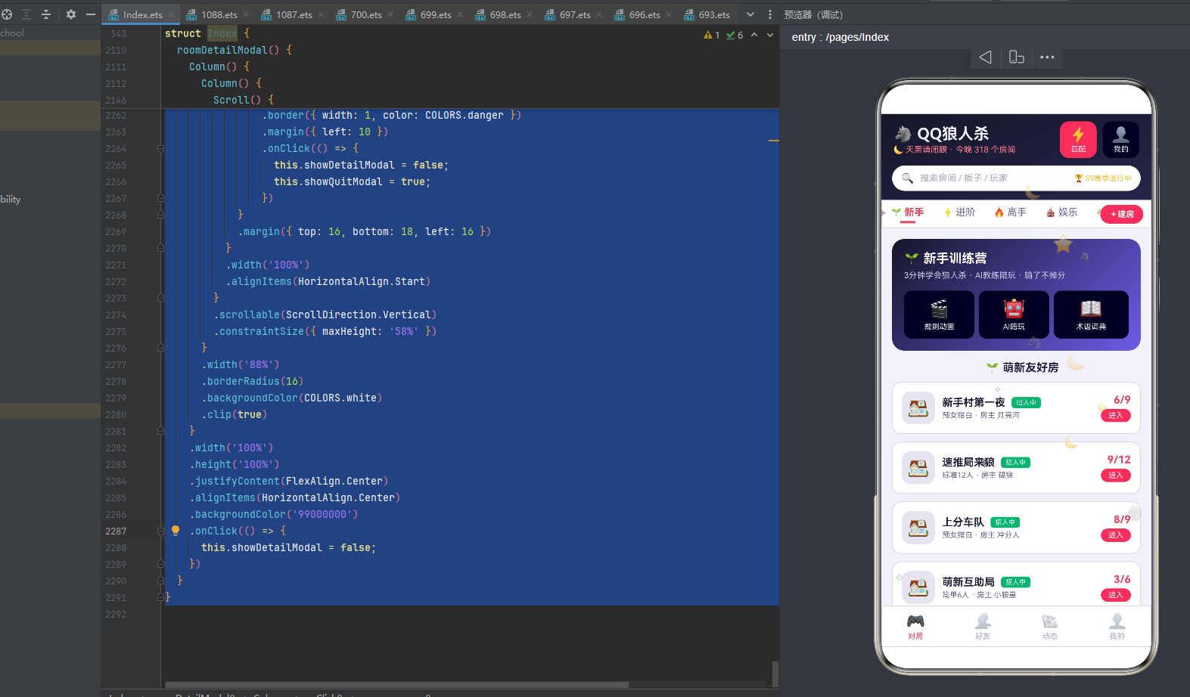
Task: Show the hidden editor tabs dropdown
Action: click(x=750, y=14)
